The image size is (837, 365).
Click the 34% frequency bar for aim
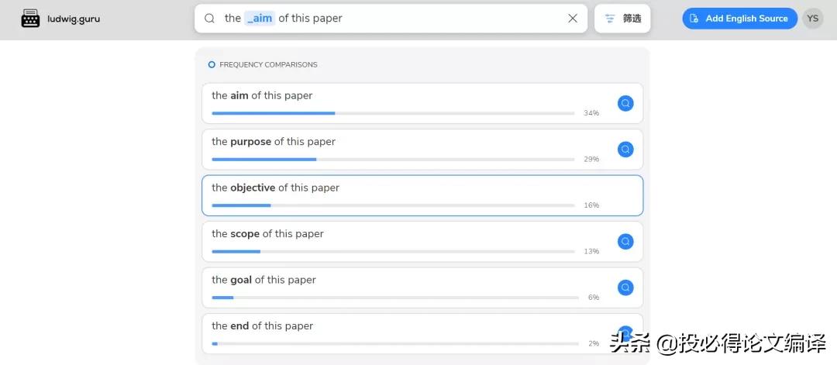(274, 113)
